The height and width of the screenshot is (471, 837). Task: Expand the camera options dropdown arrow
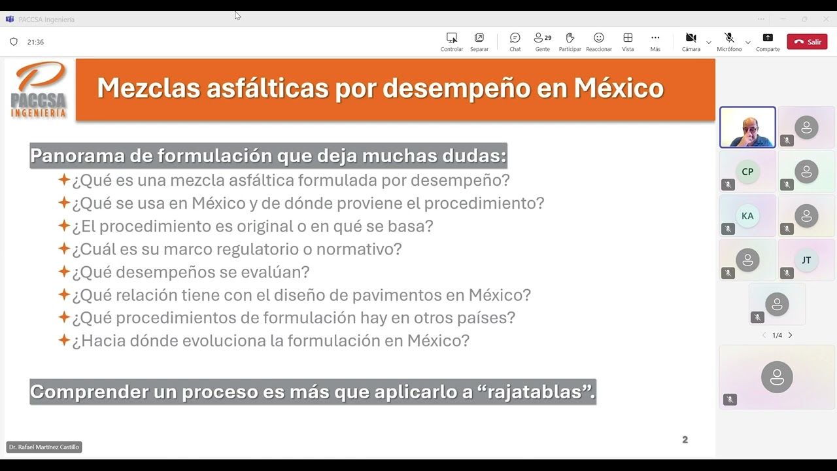(x=709, y=43)
